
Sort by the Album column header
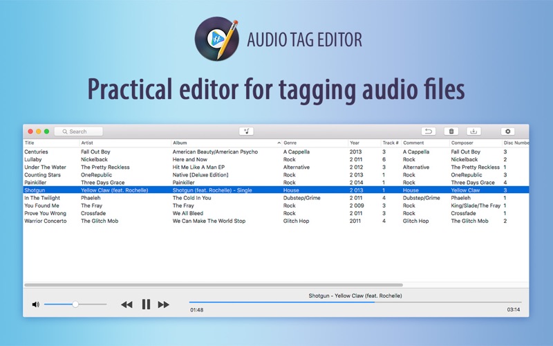[x=180, y=143]
